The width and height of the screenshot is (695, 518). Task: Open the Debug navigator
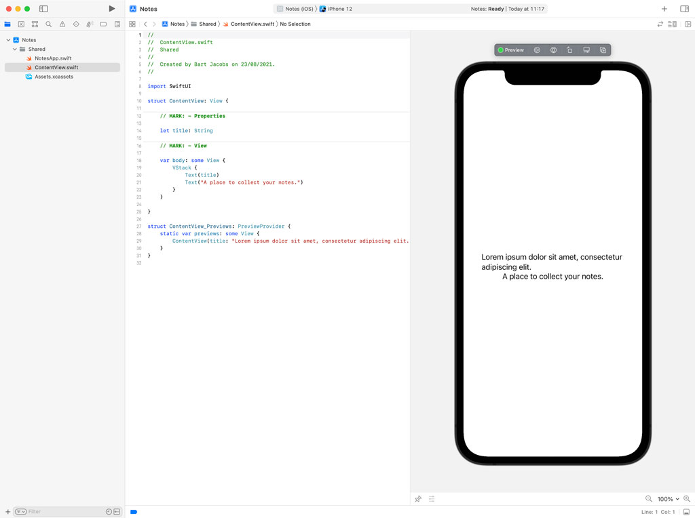coord(90,24)
